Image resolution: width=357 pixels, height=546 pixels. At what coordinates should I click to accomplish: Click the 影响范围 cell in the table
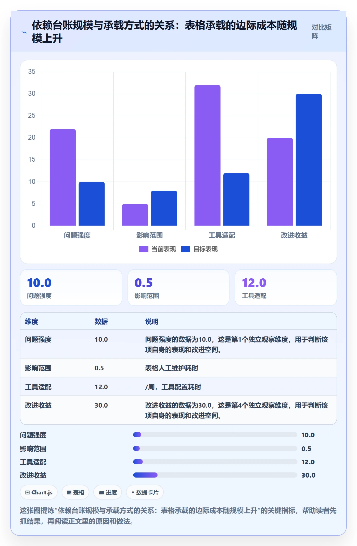coord(38,368)
